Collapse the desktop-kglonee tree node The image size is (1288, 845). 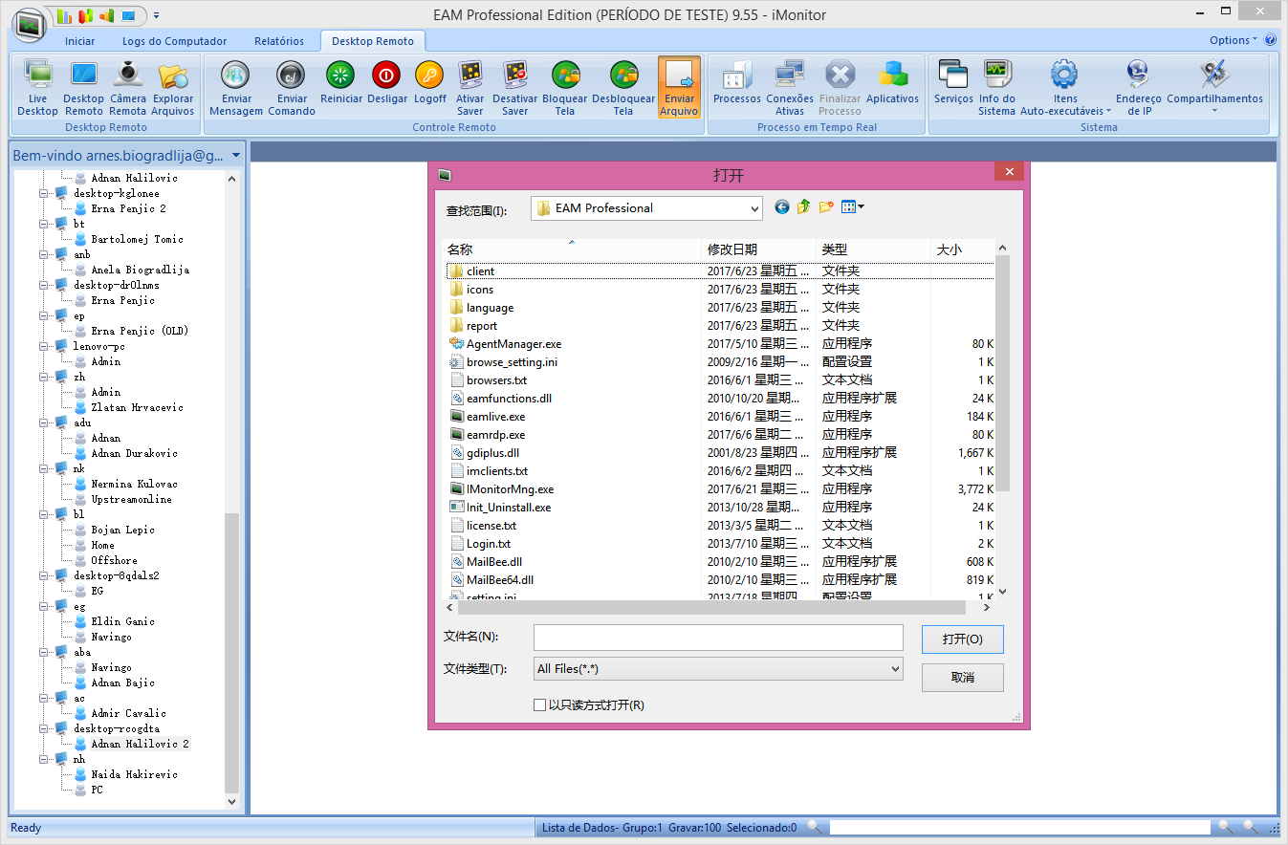[44, 193]
